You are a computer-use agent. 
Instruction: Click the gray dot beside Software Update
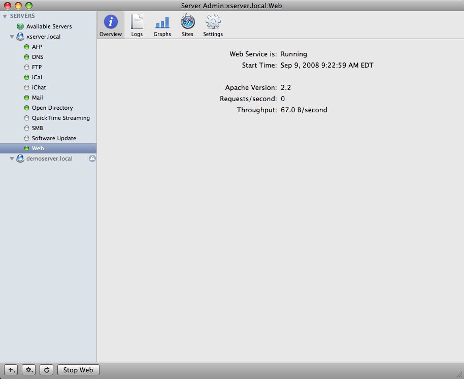(x=26, y=138)
